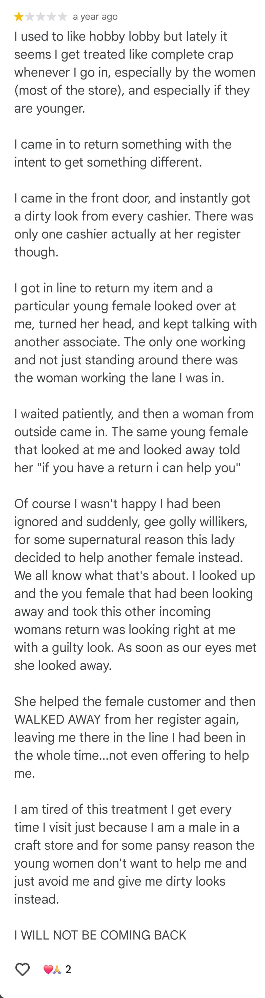
Task: Click the pink heart reaction emoji
Action: [x=48, y=969]
